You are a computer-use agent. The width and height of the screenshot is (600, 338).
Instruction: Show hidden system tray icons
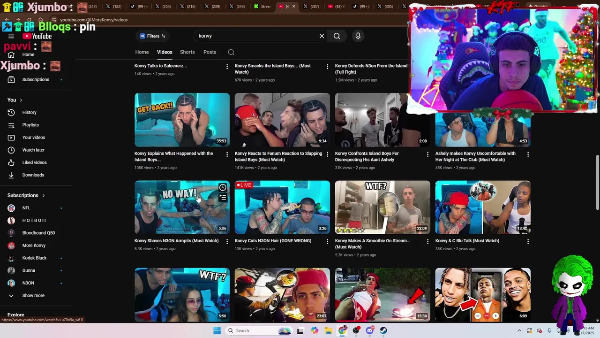518,330
